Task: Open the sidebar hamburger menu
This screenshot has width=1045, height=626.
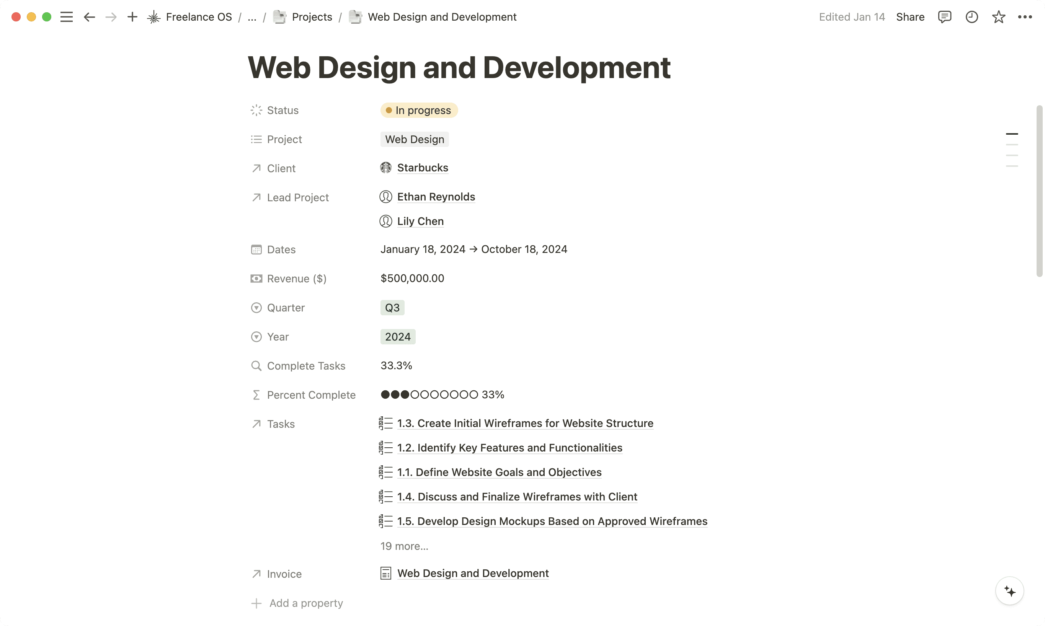Action: coord(66,17)
